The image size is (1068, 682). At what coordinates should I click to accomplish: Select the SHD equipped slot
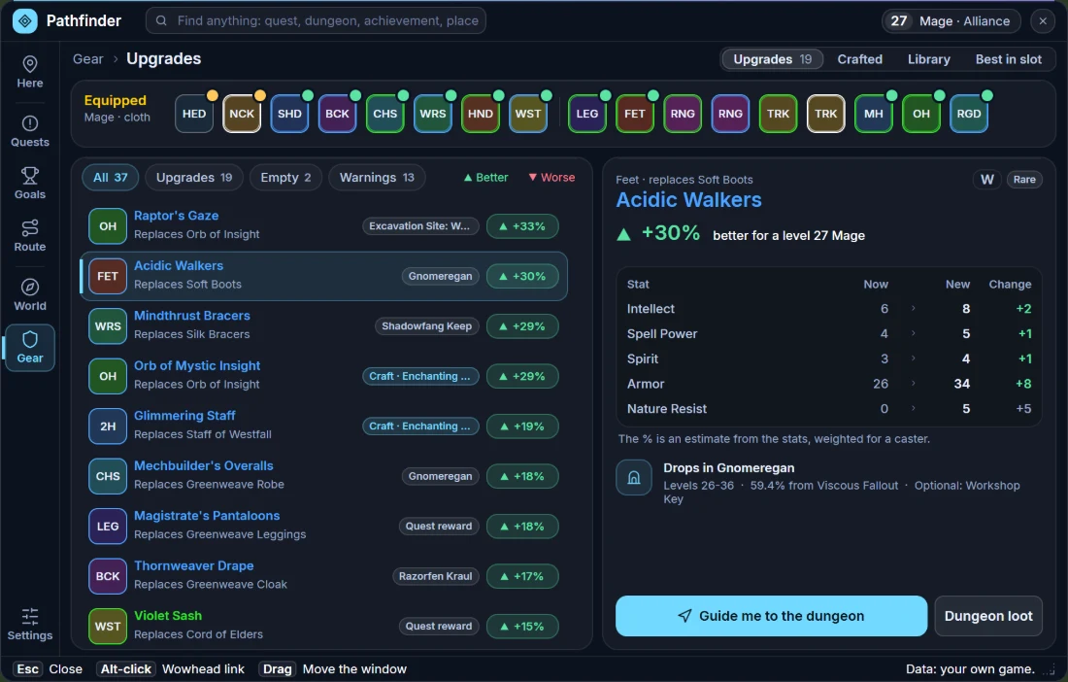(289, 114)
